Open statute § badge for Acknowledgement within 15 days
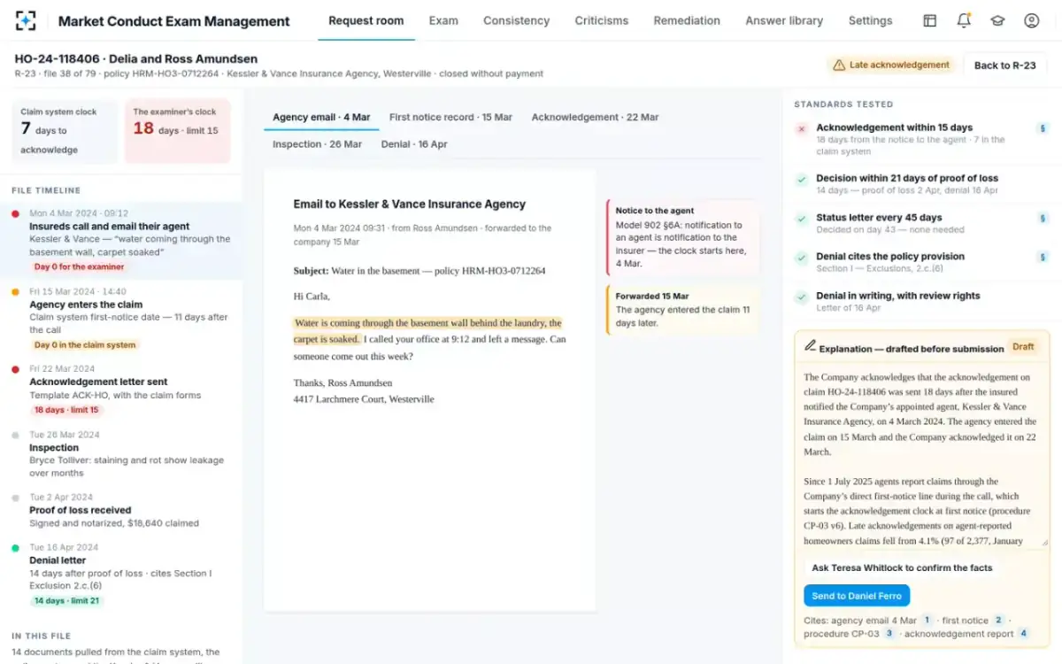The width and height of the screenshot is (1062, 664). 1043,128
